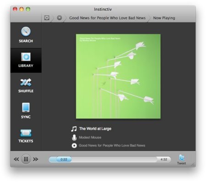This screenshot has width=206, height=182.
Task: Click the playback progress bar track
Action: tap(110, 160)
